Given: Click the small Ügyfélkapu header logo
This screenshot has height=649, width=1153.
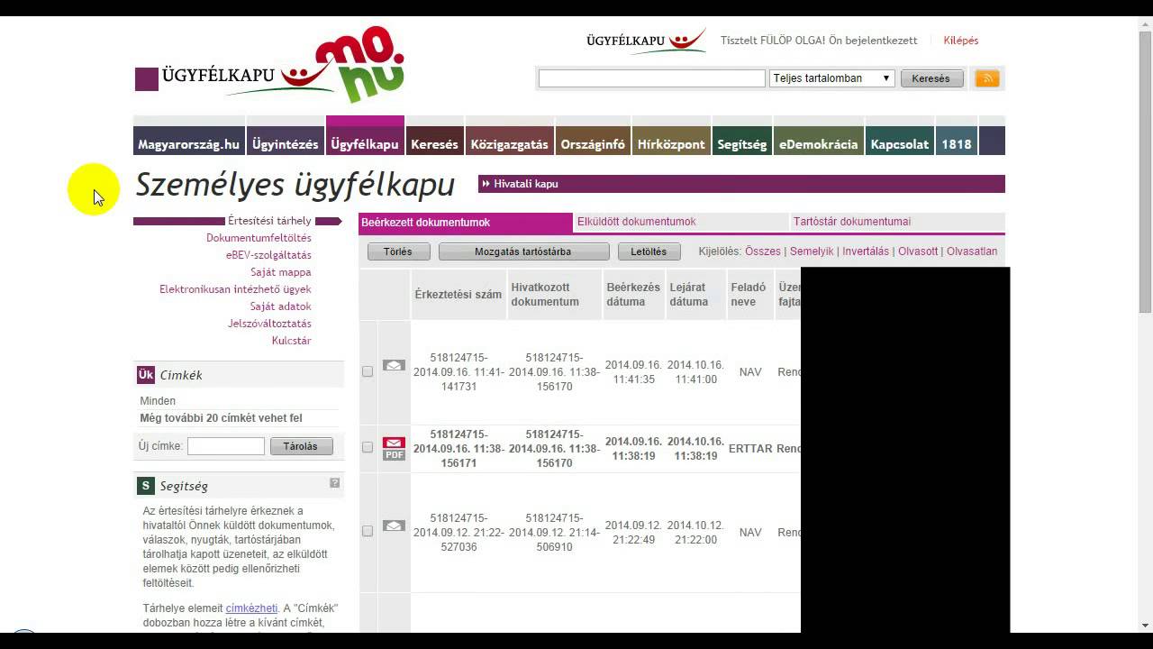Looking at the screenshot, I should tap(645, 41).
